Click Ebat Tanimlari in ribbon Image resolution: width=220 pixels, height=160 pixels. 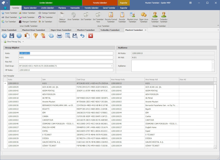[x=9, y=17]
